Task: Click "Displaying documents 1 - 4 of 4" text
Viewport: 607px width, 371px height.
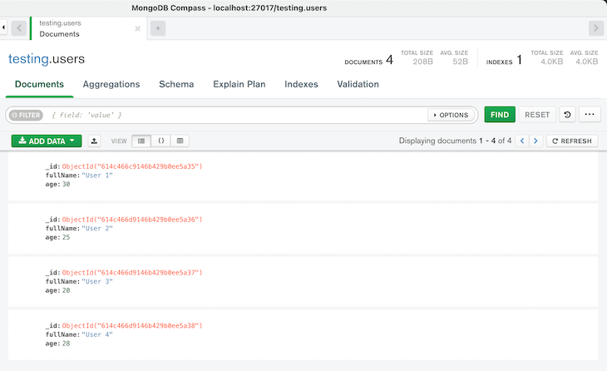Action: coord(456,141)
